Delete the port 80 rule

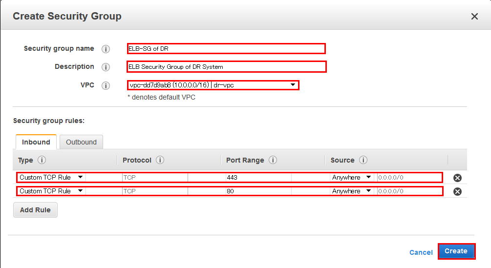[x=457, y=191]
